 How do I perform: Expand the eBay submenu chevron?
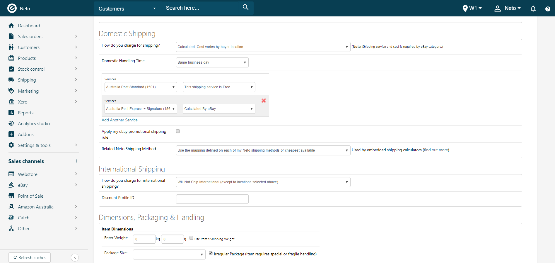(x=76, y=185)
